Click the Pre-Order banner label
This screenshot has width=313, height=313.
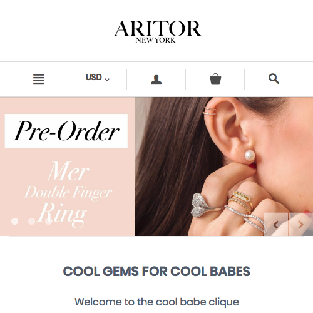click(66, 131)
